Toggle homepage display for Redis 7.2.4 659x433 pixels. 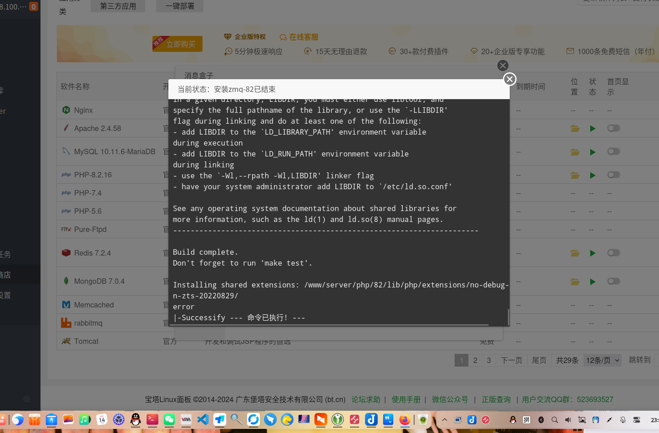click(613, 253)
